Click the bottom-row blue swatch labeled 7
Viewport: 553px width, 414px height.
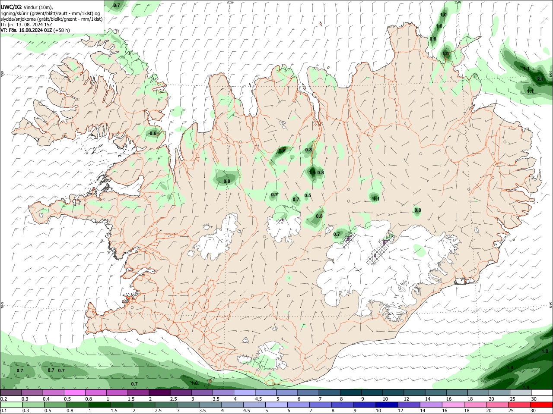tap(320, 405)
